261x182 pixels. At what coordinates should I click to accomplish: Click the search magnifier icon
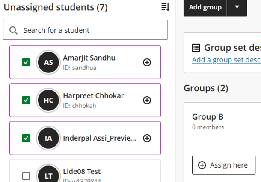13,30
